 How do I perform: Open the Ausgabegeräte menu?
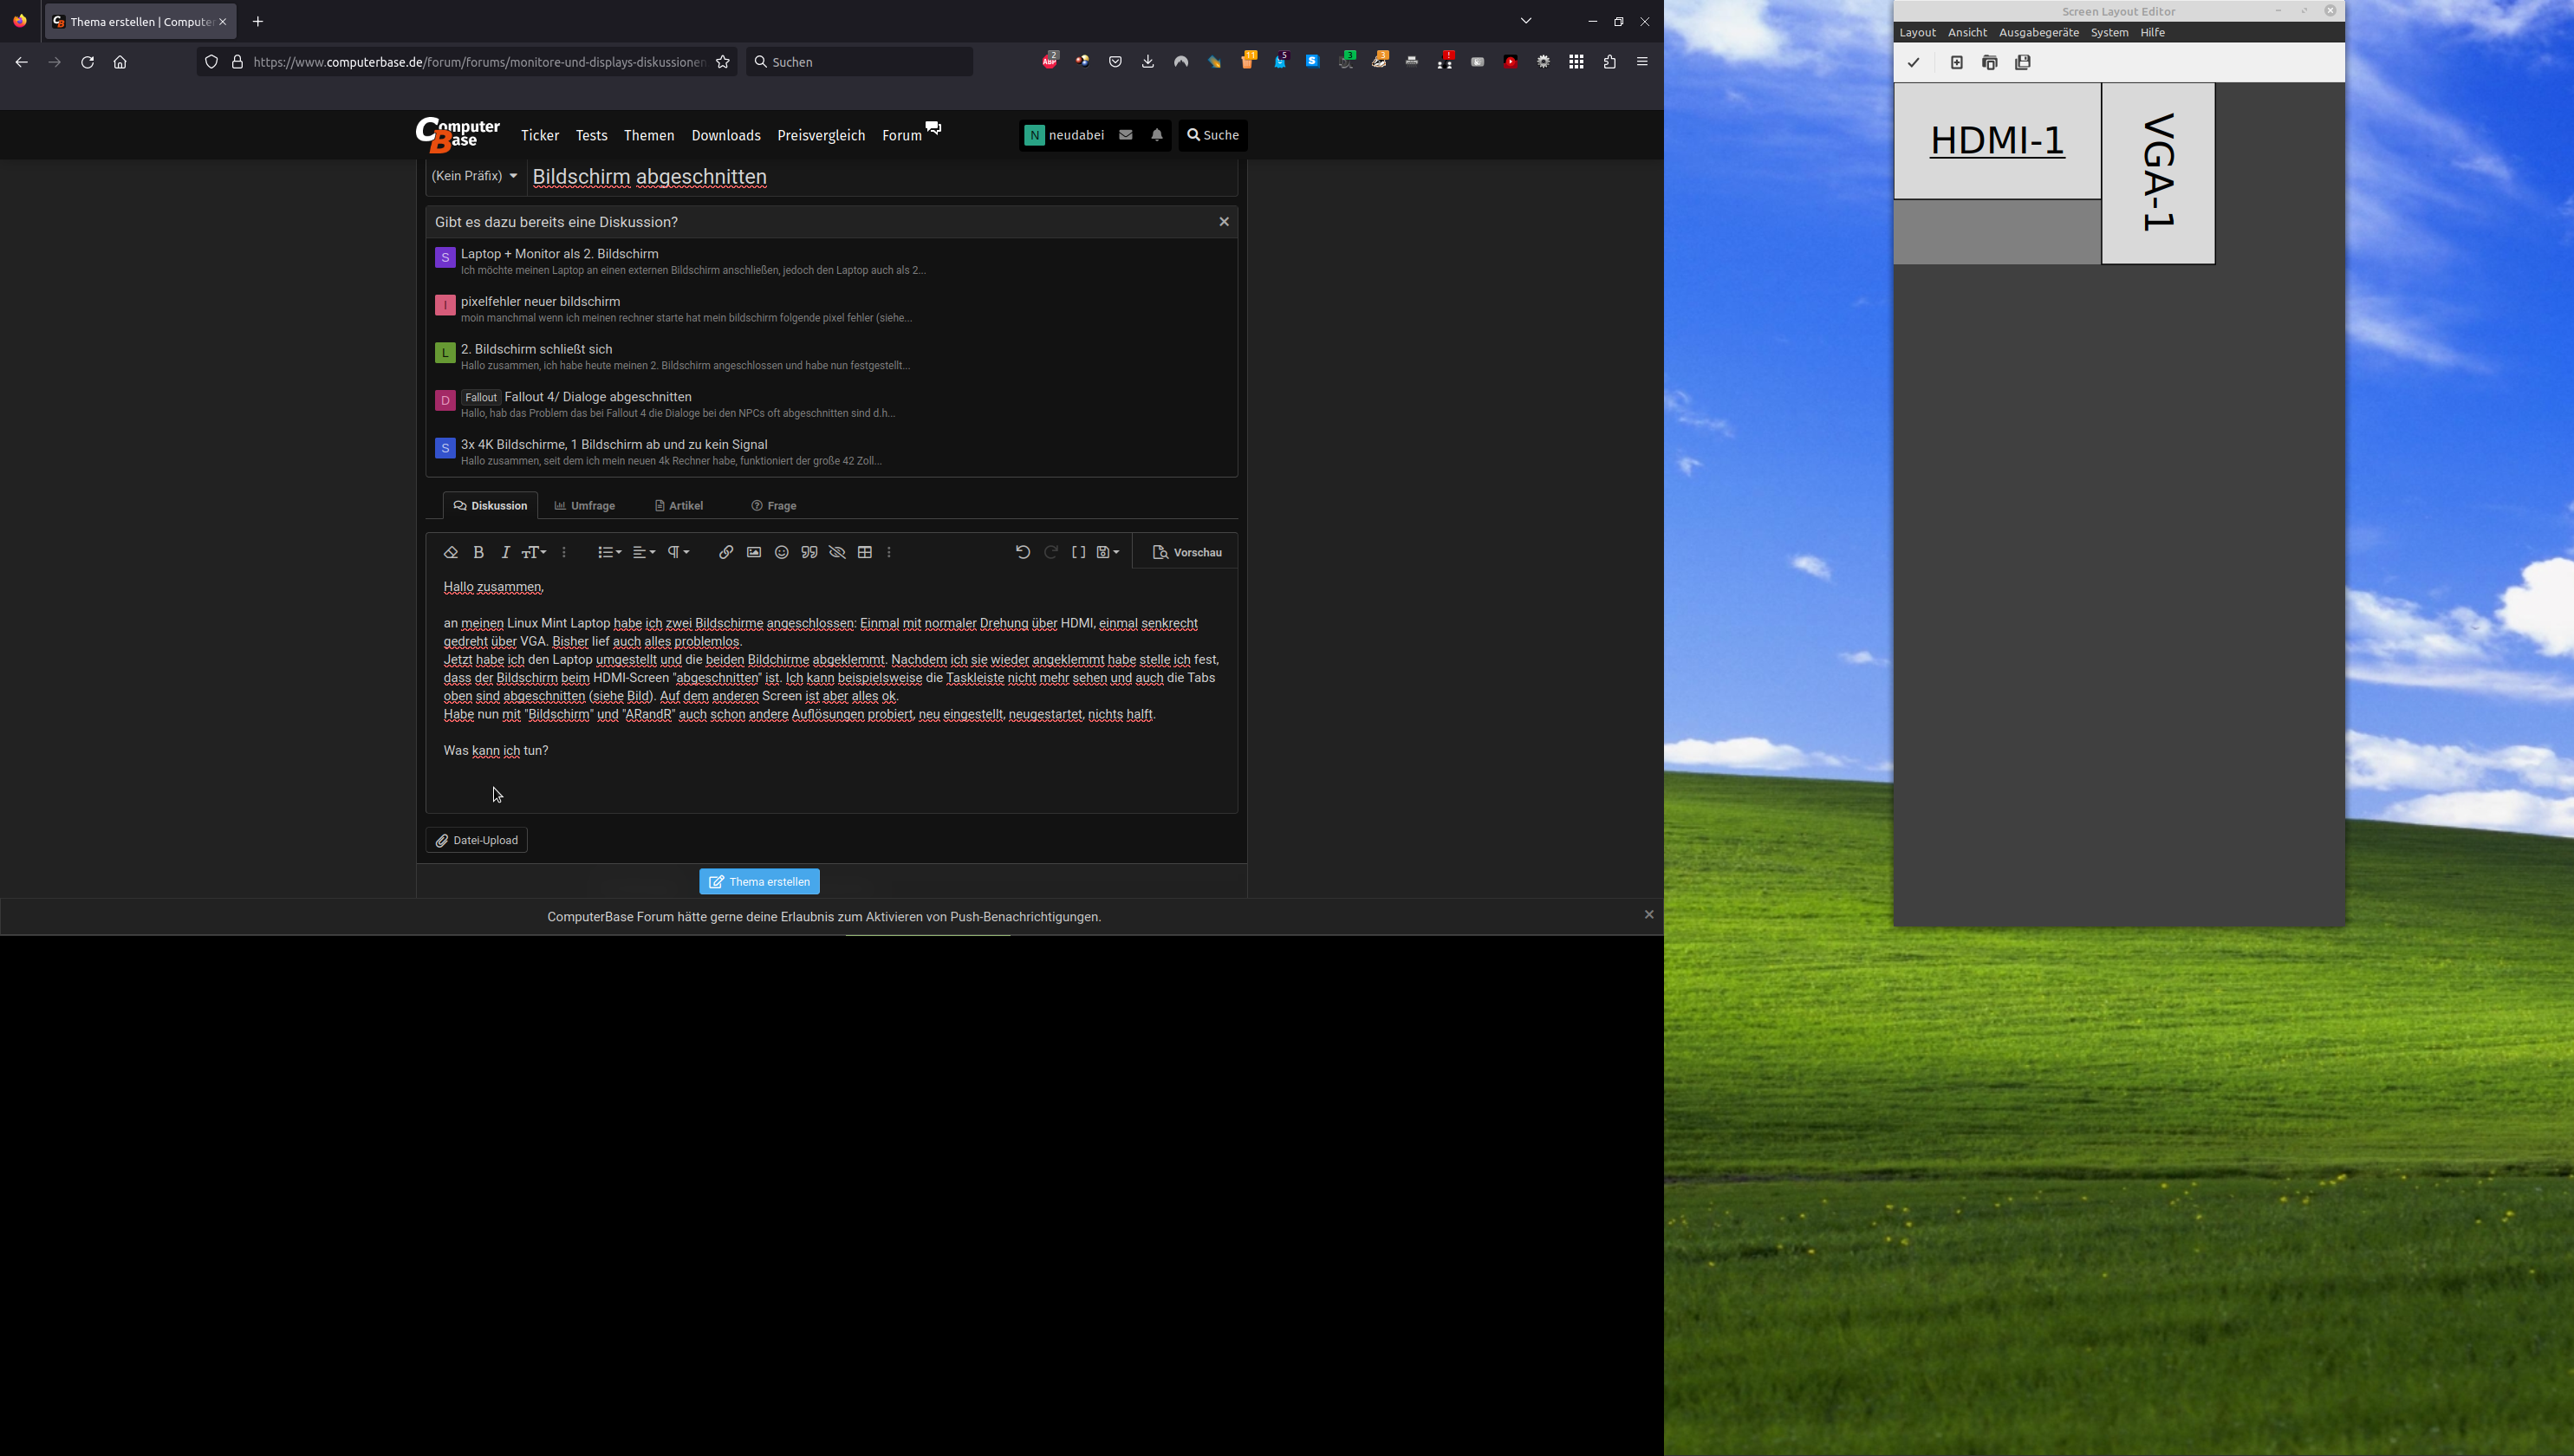click(2038, 33)
